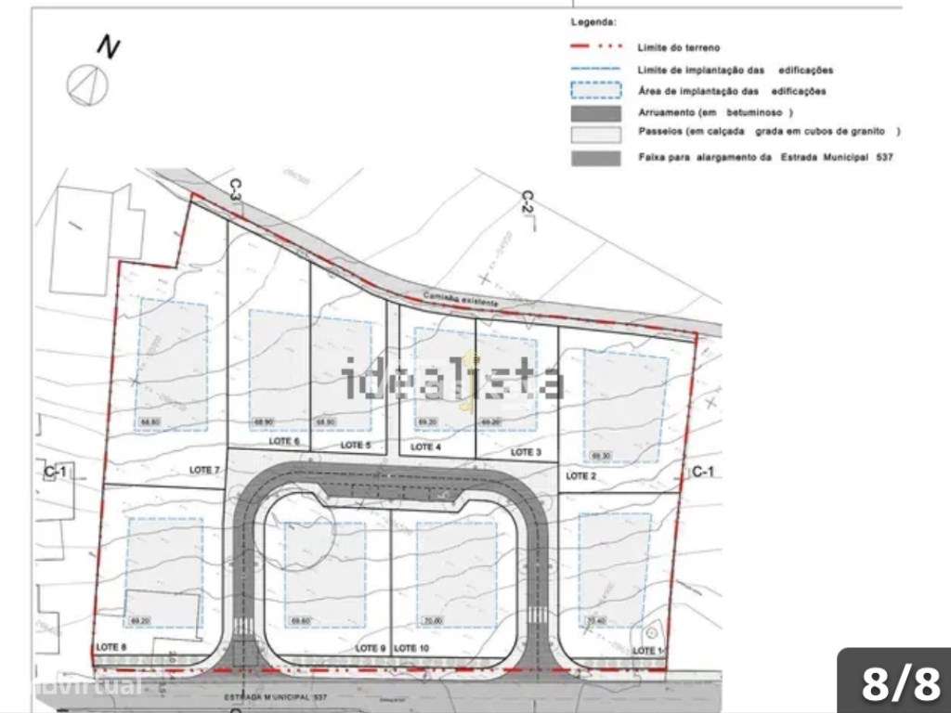Click the 69.20 elevation in Lote 4

426,422
